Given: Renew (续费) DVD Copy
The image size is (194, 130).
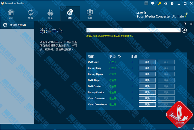Looking at the screenshot, I should 147,62.
